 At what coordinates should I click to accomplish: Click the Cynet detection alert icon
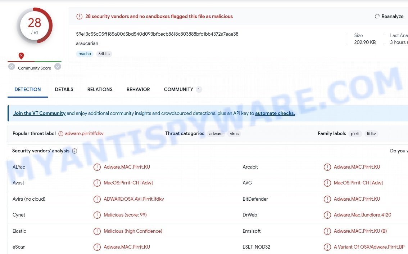(97, 215)
